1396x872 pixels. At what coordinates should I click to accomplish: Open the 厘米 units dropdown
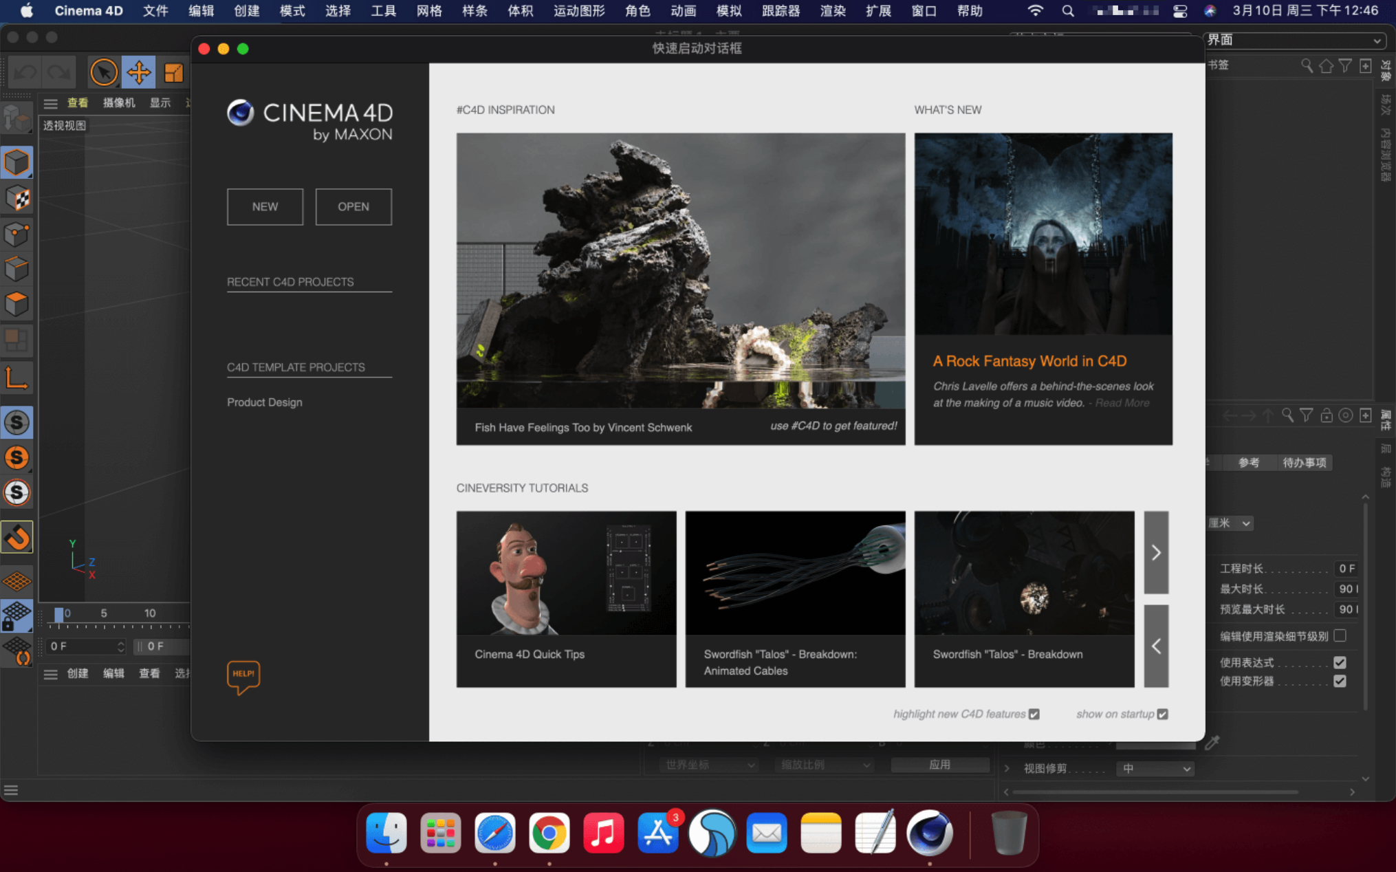pyautogui.click(x=1230, y=523)
